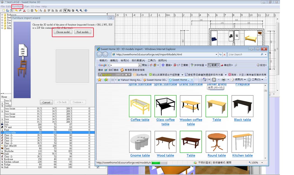
Task: Click the Find models button
Action: [83, 32]
